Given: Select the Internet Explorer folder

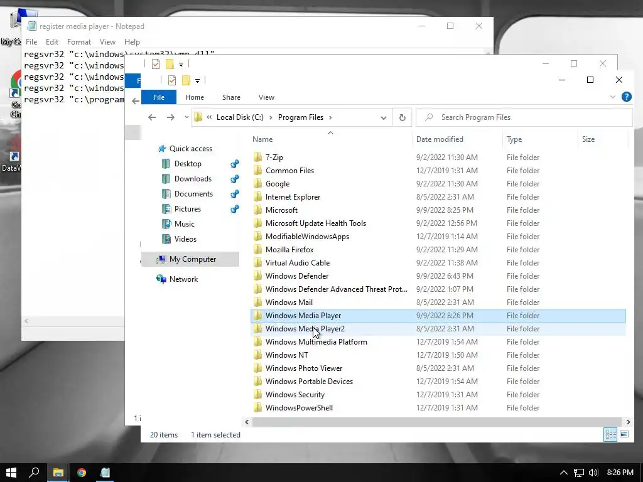Looking at the screenshot, I should click(x=438, y=196).
